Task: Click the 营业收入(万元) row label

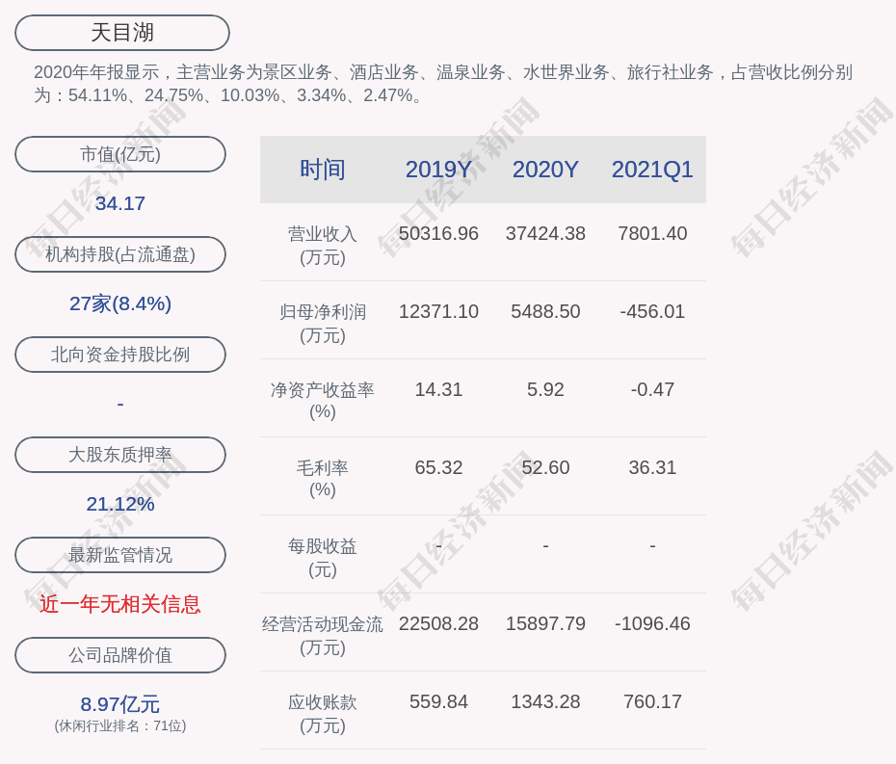Action: [x=323, y=245]
